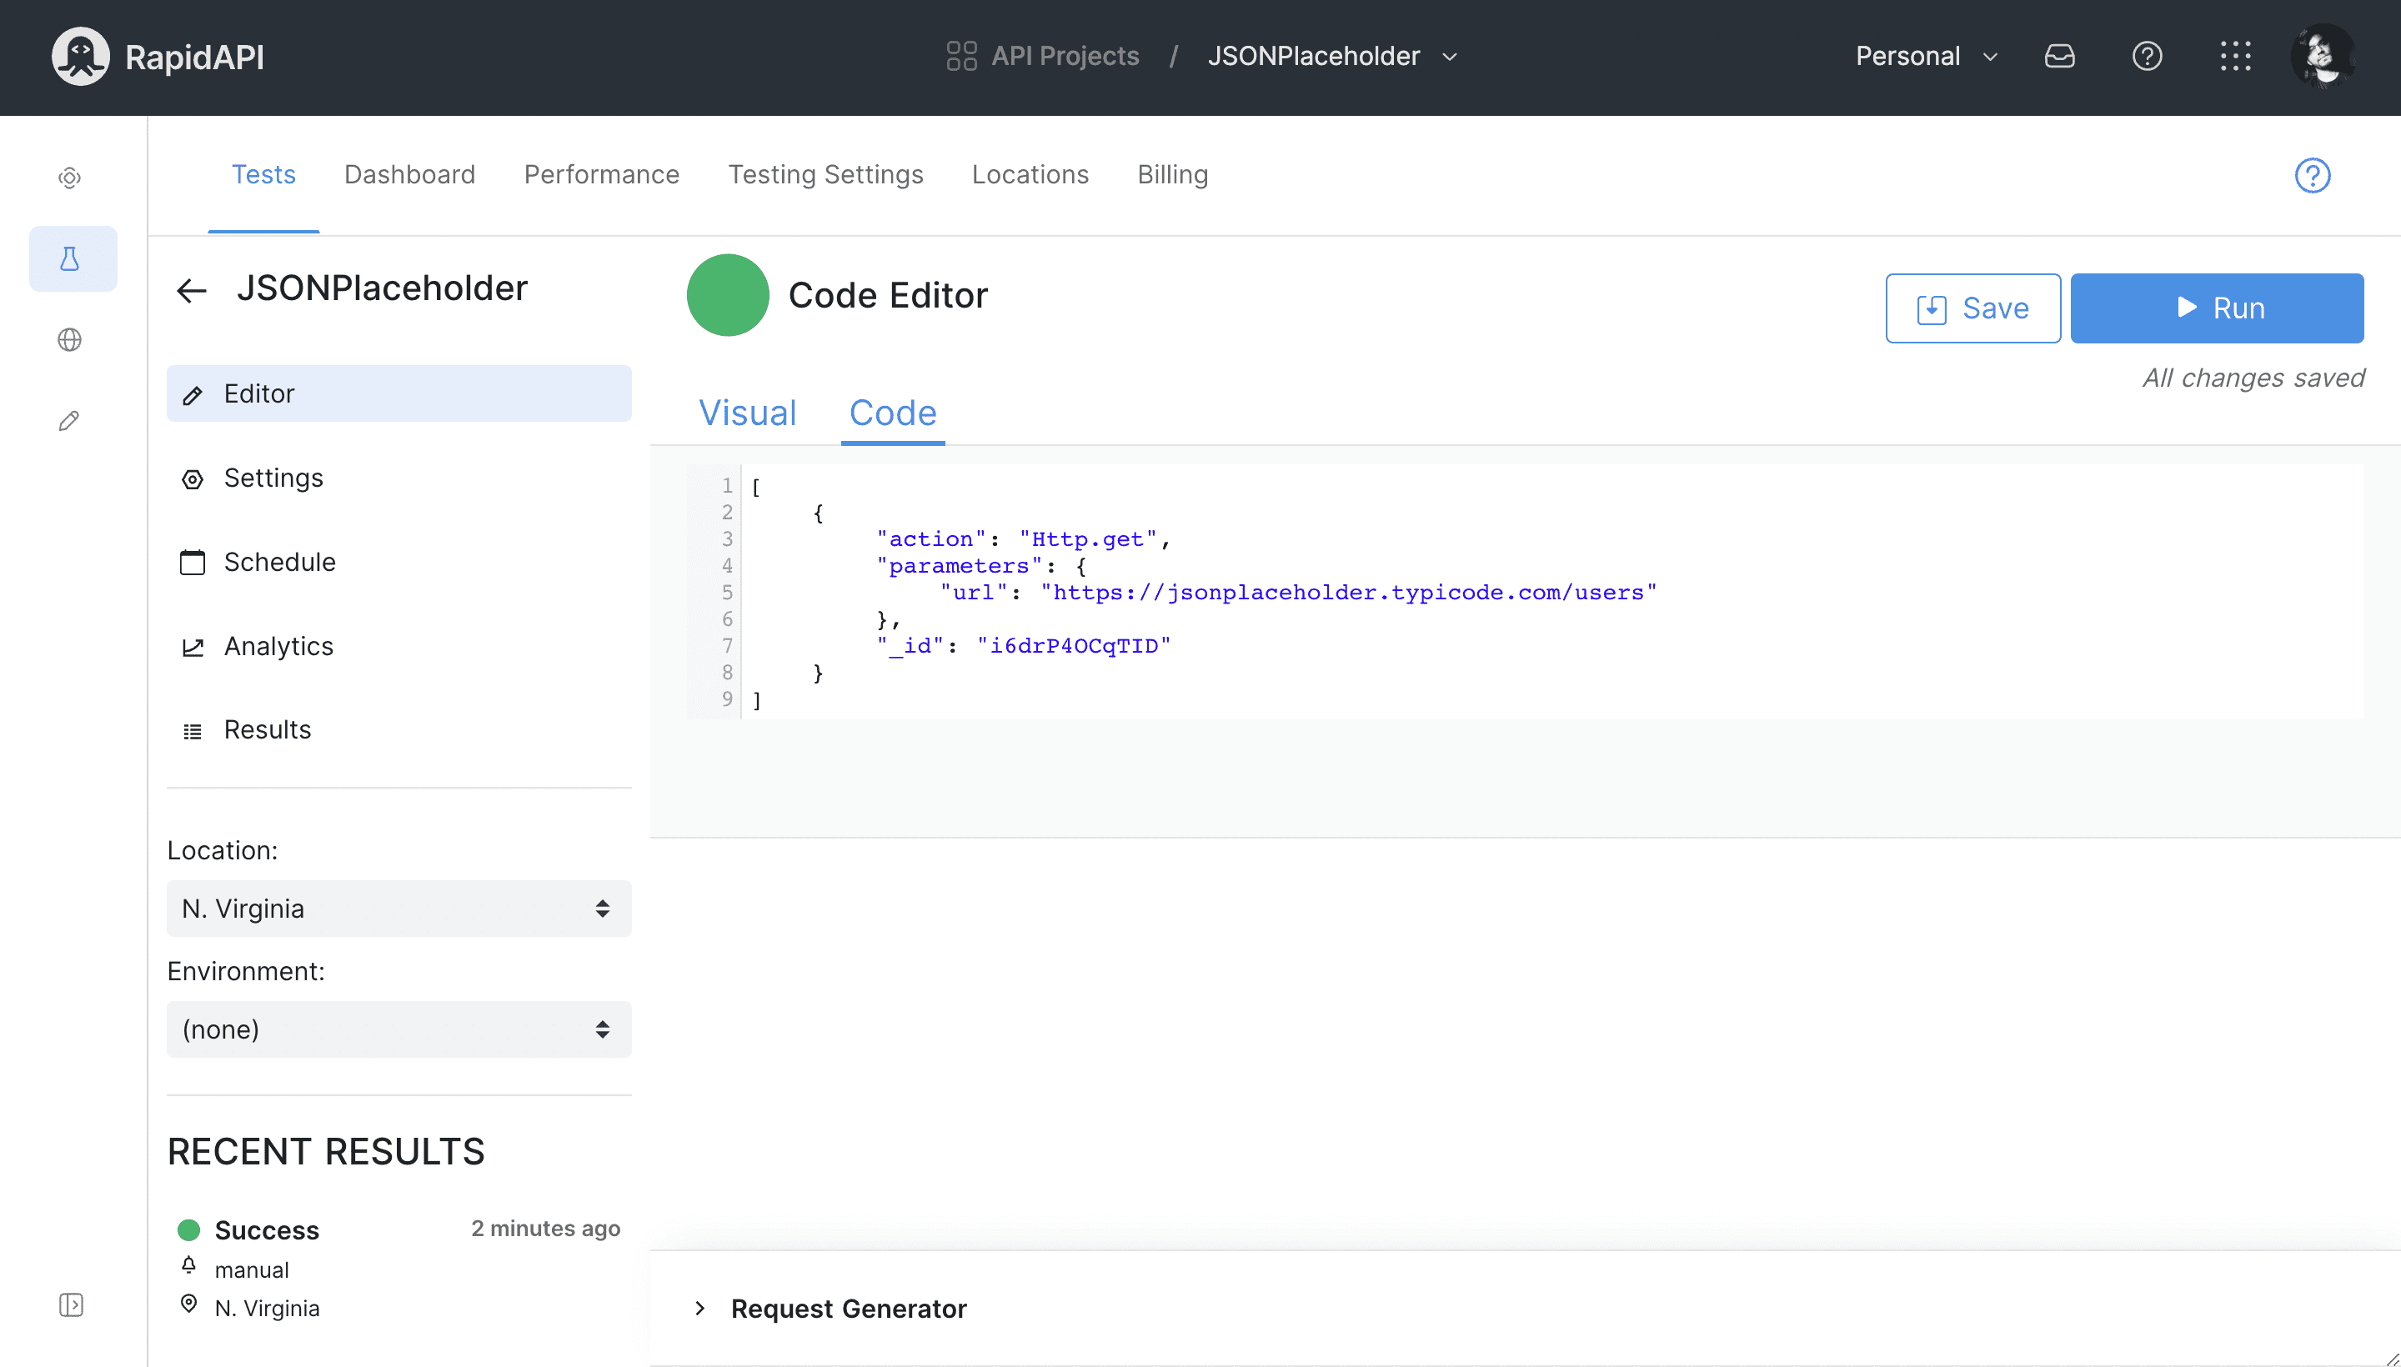Click the resize handle at bottom-right corner
Viewport: 2401px width, 1367px height.
pos(2391,1358)
